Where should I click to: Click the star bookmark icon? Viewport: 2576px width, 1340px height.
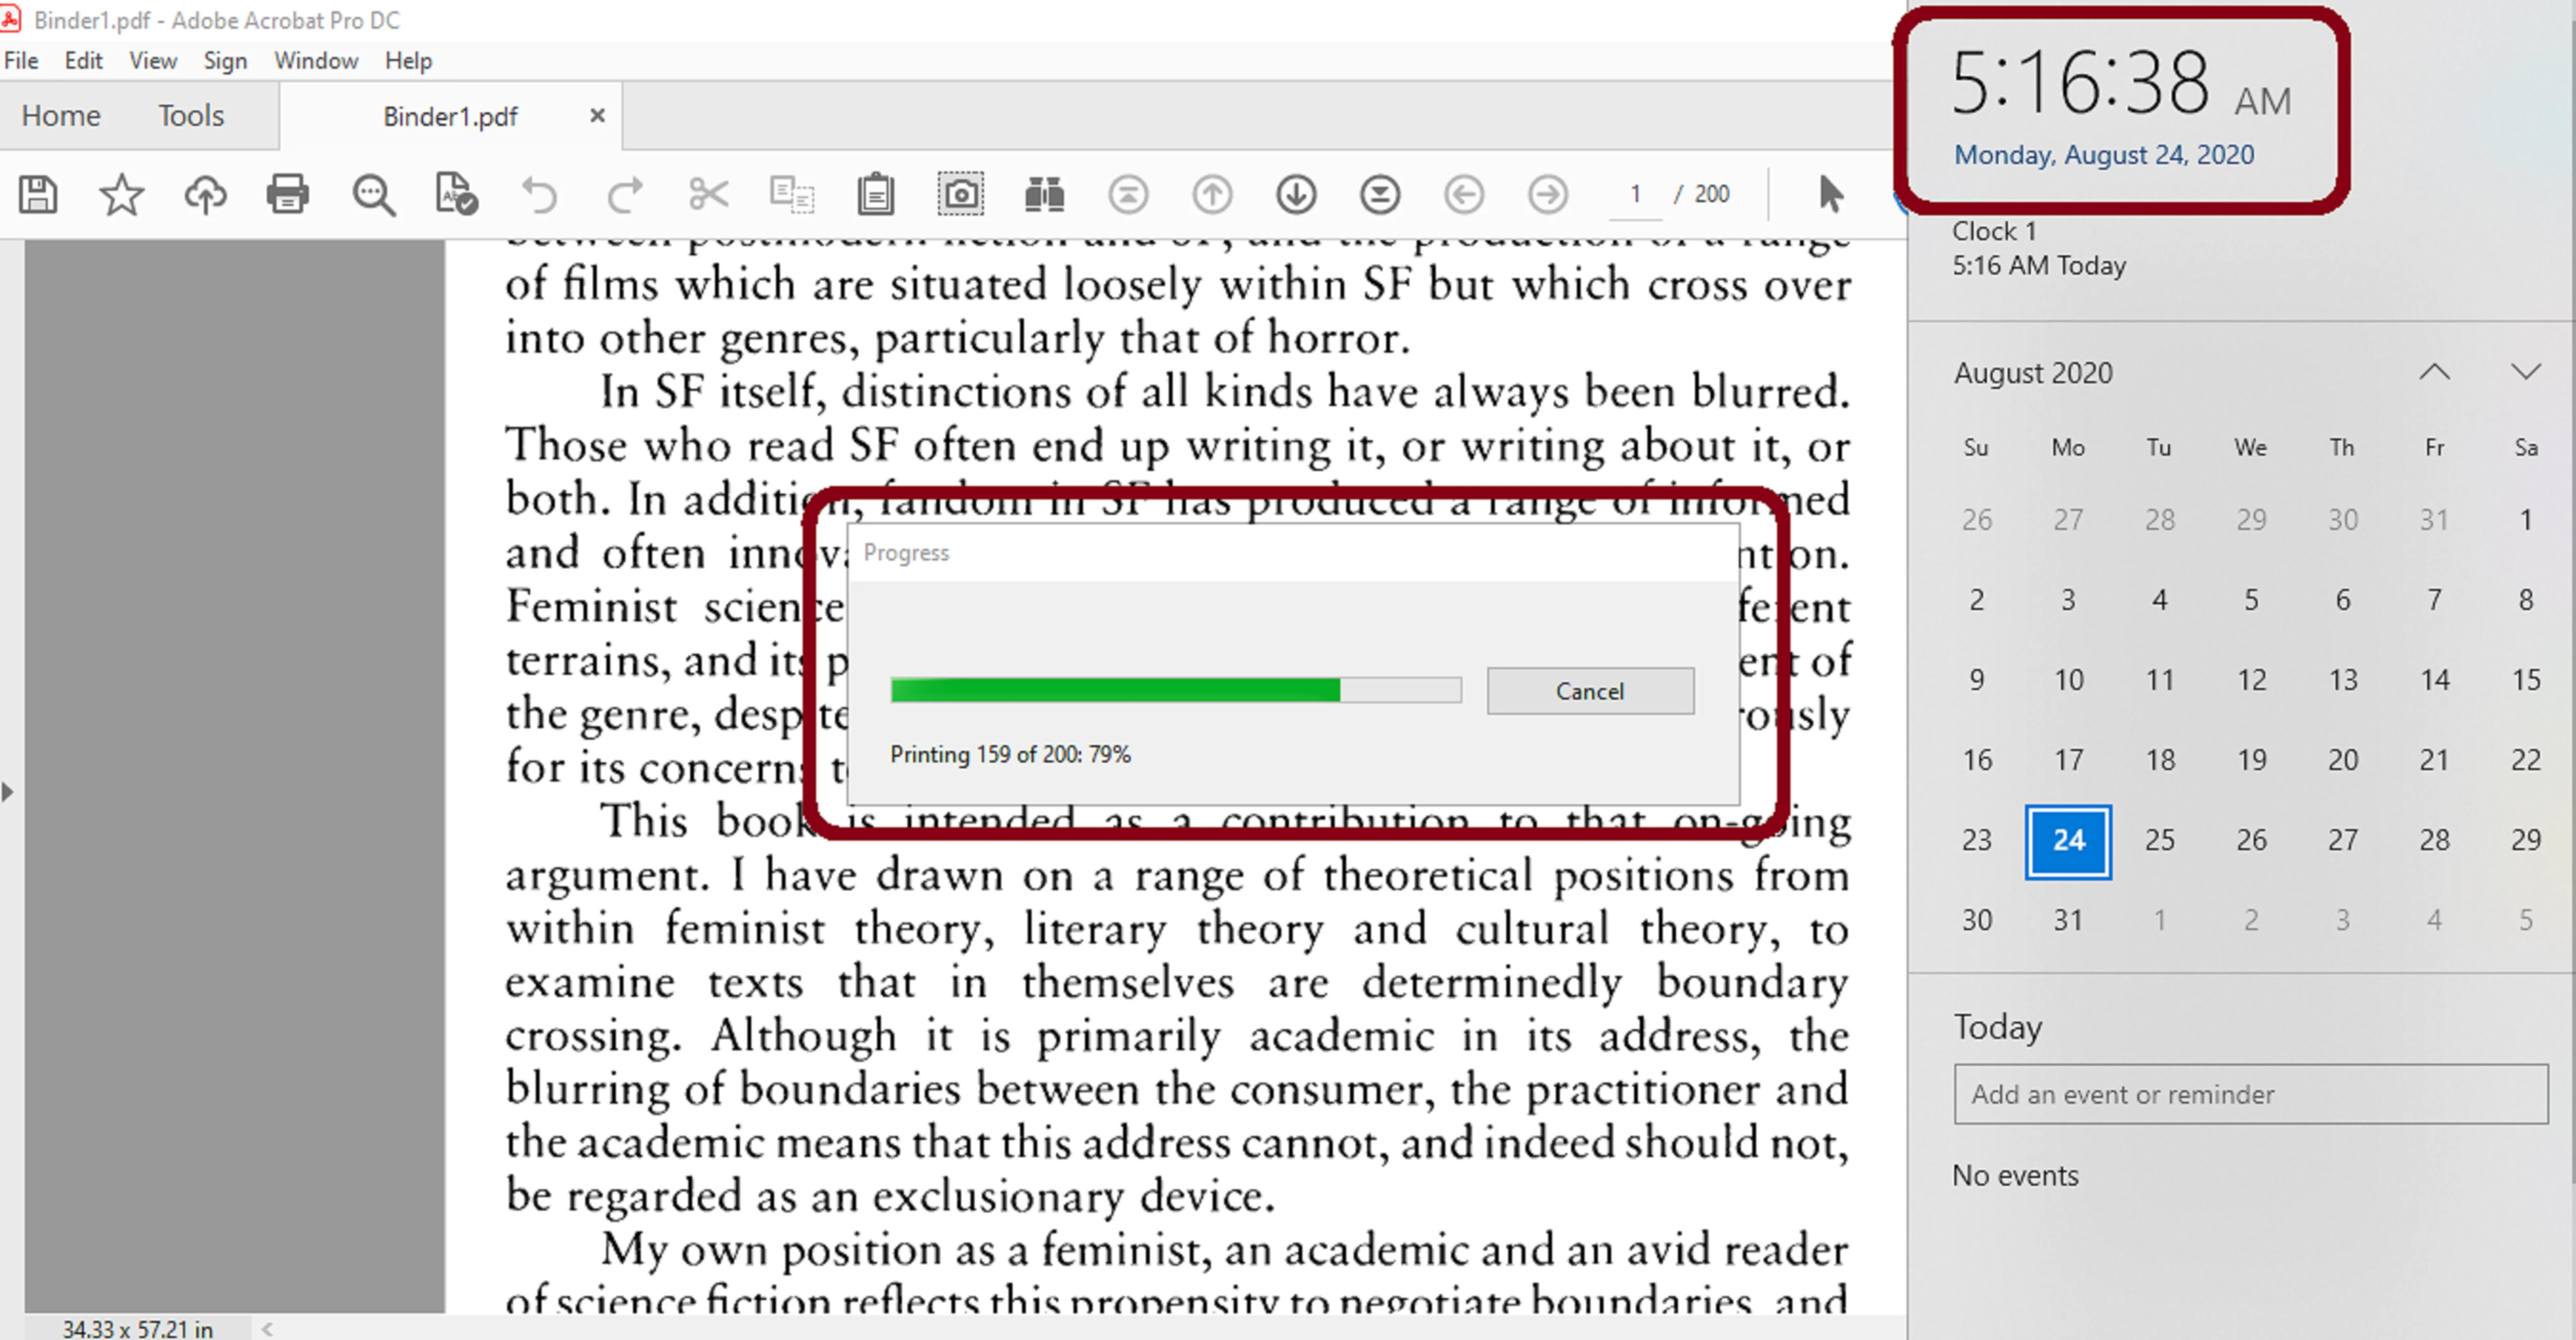coord(121,194)
